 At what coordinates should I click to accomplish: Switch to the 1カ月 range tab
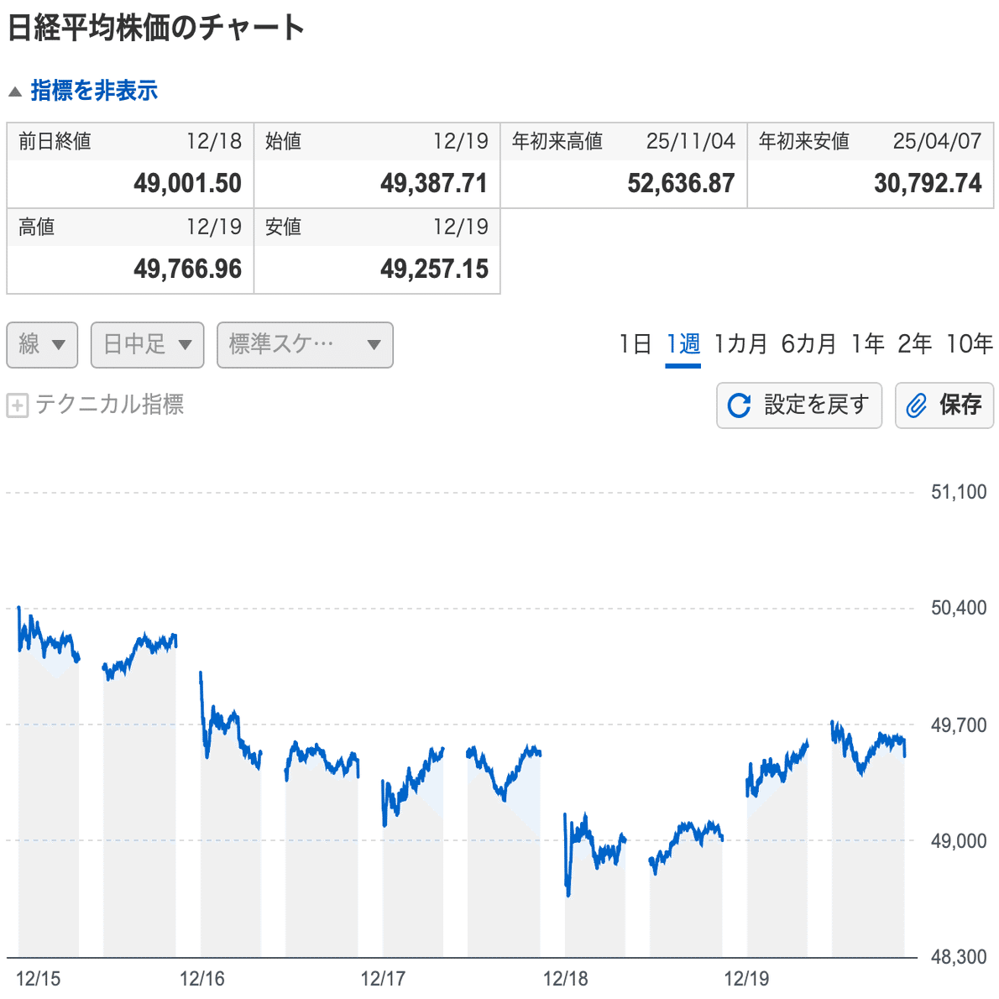[x=740, y=343]
